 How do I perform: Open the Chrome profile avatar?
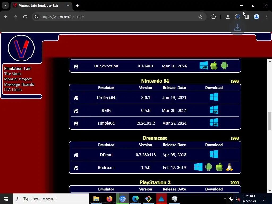(256, 17)
